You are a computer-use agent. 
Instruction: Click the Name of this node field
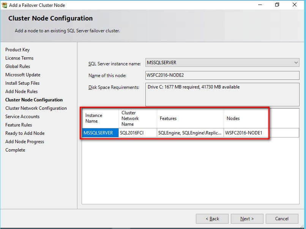[222, 75]
